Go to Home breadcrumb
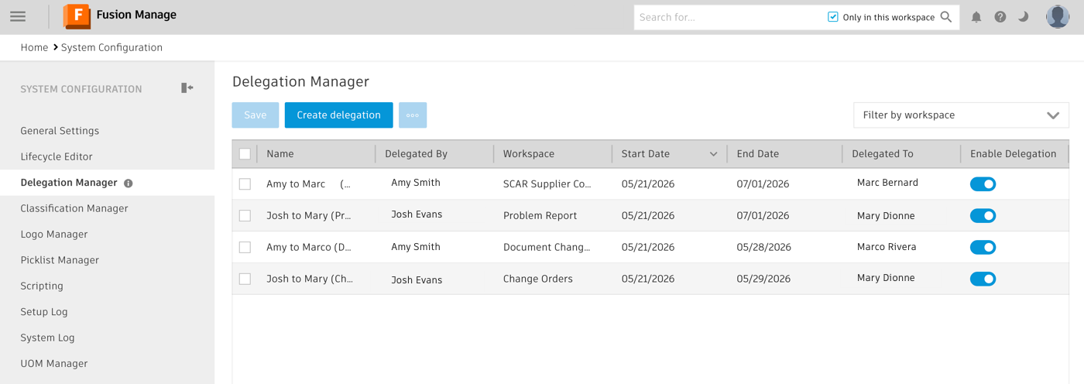The height and width of the screenshot is (384, 1084). point(34,47)
